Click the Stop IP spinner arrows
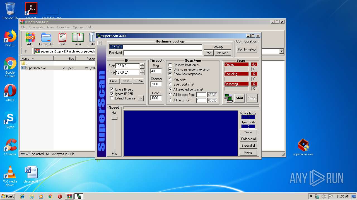 142,72
